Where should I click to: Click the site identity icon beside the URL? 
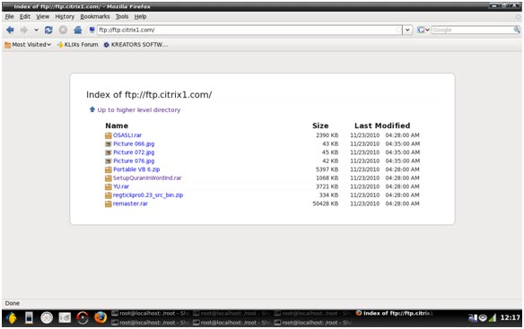(92, 30)
